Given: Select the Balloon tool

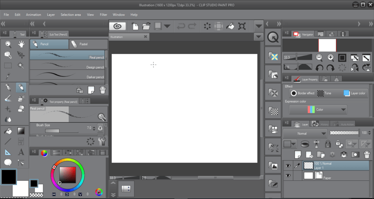Looking at the screenshot, I should 8,163.
